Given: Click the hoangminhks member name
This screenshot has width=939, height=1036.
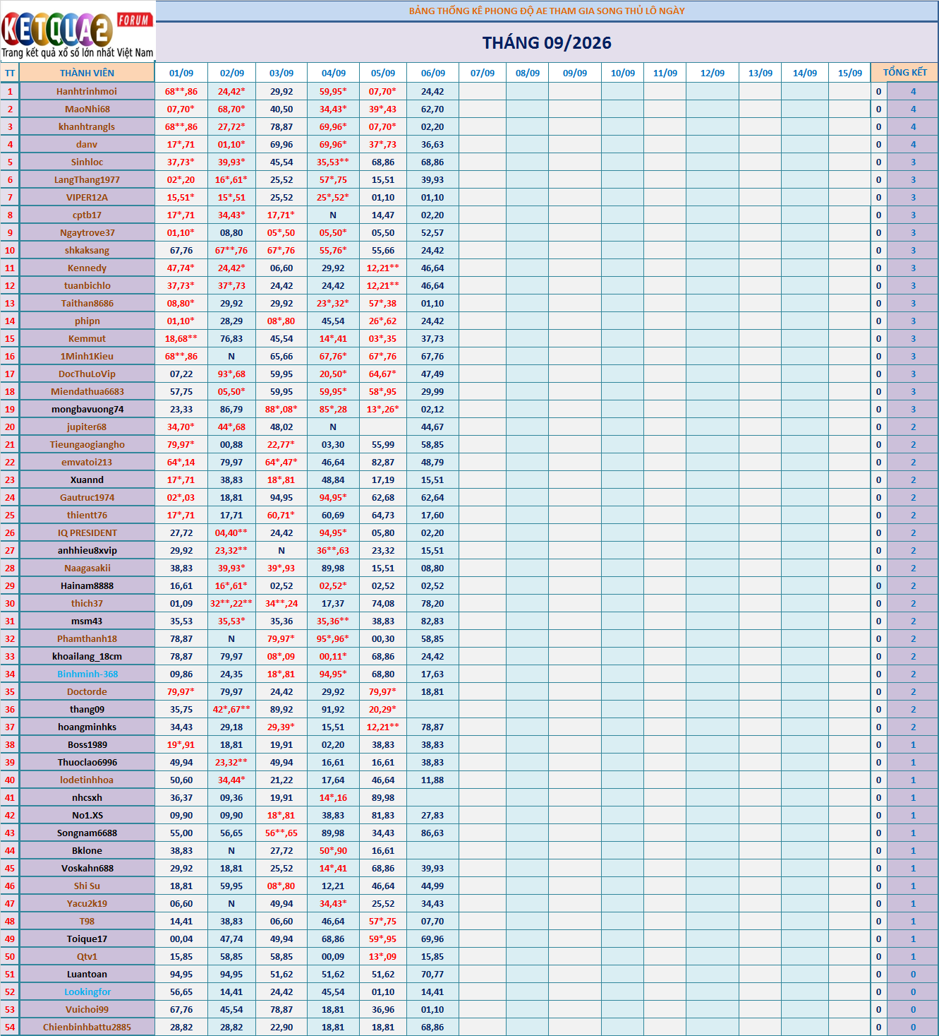Looking at the screenshot, I should click(x=87, y=727).
